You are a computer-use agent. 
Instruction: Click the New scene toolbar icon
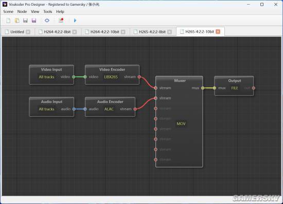click(x=8, y=21)
